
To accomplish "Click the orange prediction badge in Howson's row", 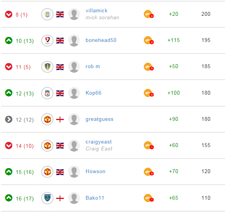I will pyautogui.click(x=149, y=172).
